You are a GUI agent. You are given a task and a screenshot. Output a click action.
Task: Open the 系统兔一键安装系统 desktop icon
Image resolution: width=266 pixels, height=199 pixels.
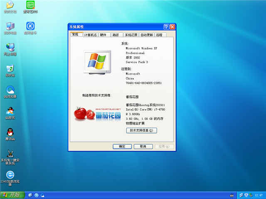pyautogui.click(x=10, y=157)
